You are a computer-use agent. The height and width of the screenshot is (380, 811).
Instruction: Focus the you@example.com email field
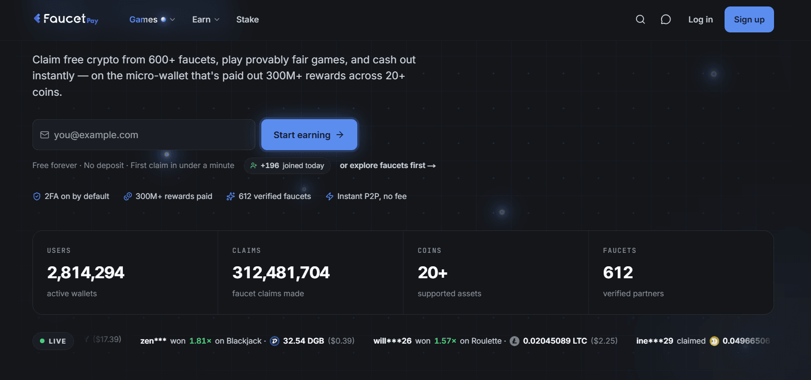[x=144, y=135]
